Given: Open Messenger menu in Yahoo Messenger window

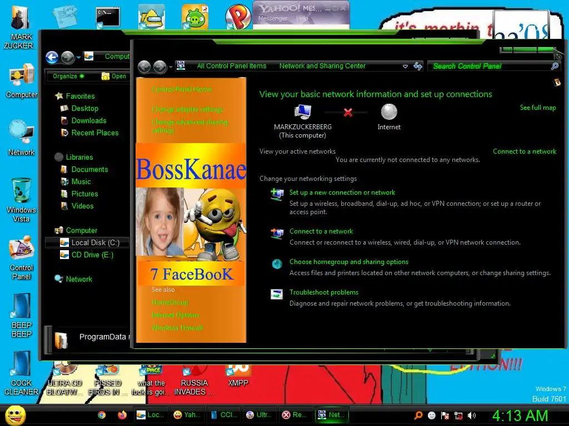Looking at the screenshot, I should pos(272,18).
